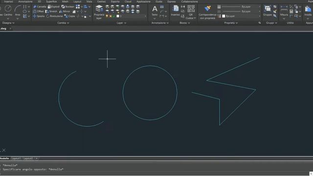Open the Esporta ribbon tab
This screenshot has width=313, height=176.
pos(115,1)
